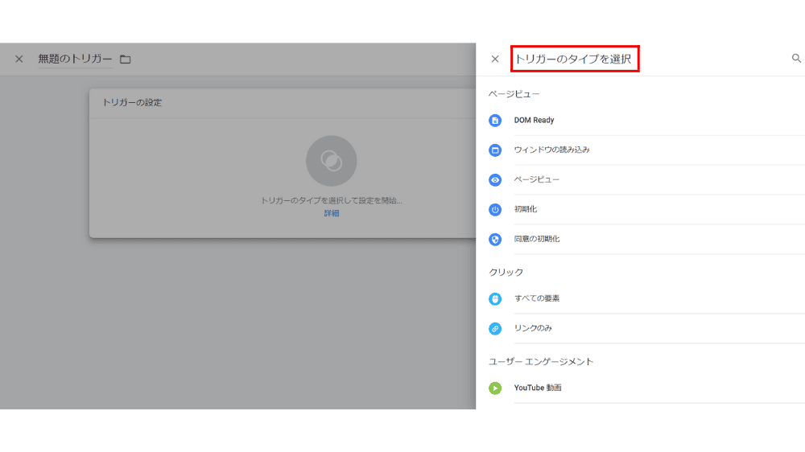Click the mouse icon for すべての要素

pos(495,299)
